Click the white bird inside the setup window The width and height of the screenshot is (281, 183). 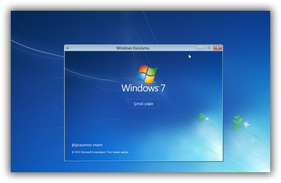[x=207, y=119]
